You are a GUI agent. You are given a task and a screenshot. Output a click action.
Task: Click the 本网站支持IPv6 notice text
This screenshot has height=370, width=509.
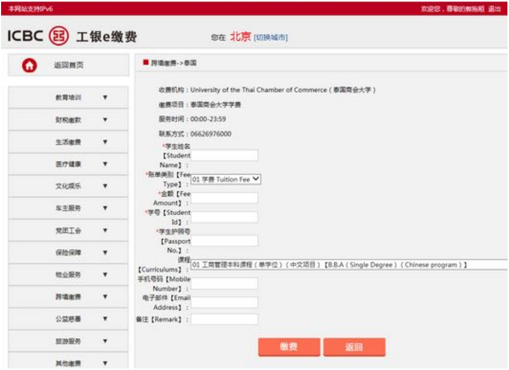tap(31, 9)
